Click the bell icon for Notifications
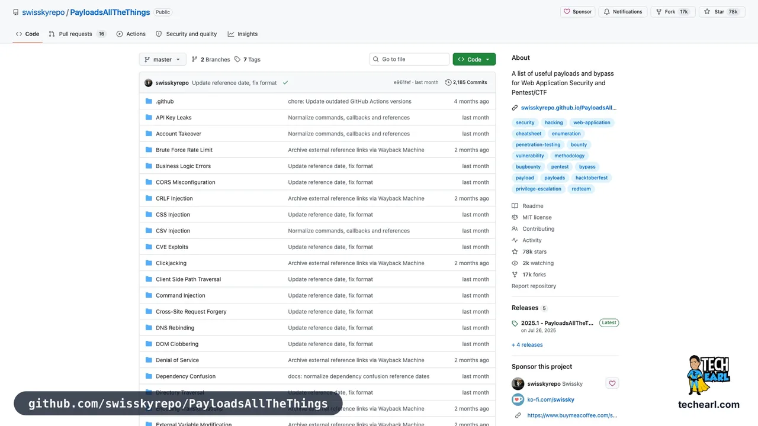The width and height of the screenshot is (758, 426). click(606, 12)
